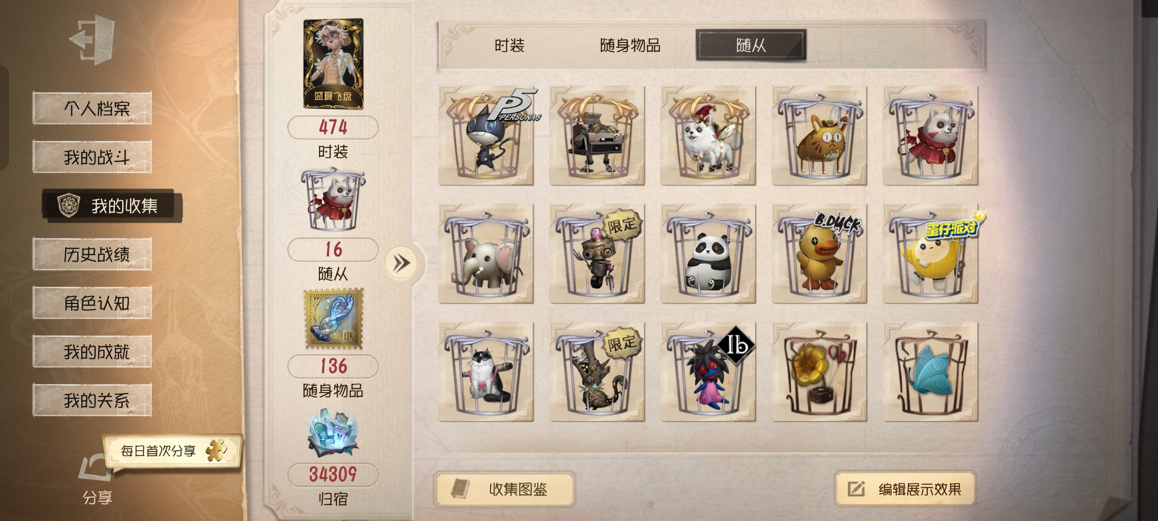Switch to the 随身物品 tab

(x=630, y=45)
